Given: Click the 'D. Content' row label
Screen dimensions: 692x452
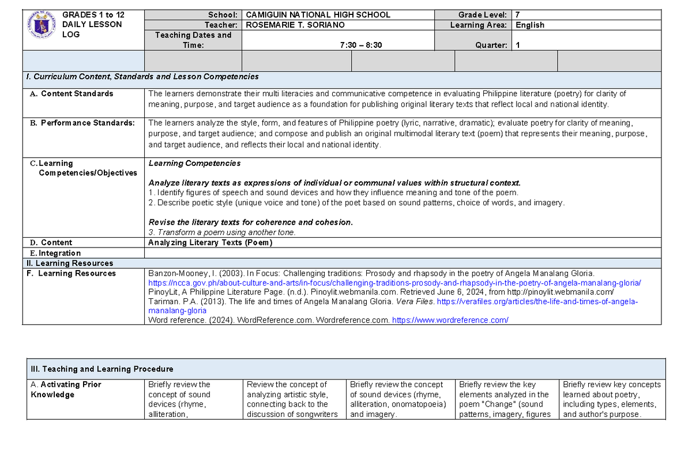Looking at the screenshot, I should click(x=51, y=242).
